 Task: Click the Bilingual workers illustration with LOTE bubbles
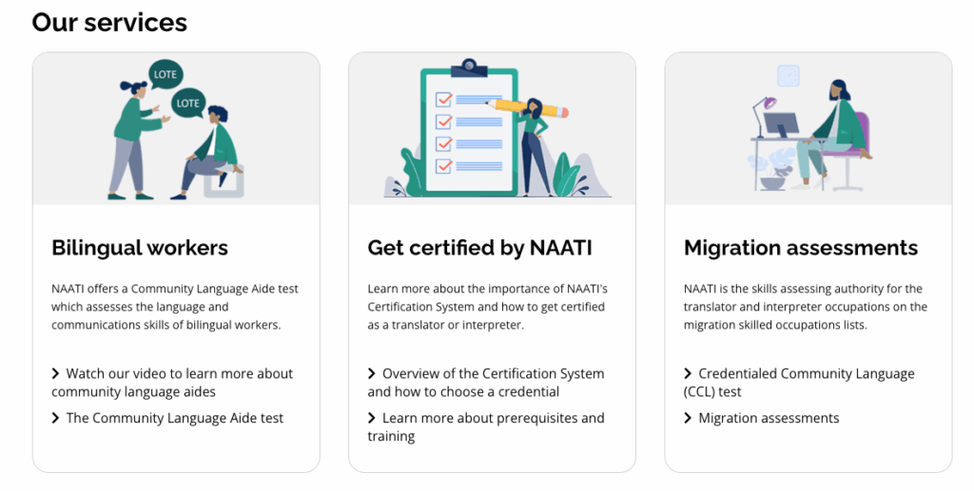click(176, 129)
